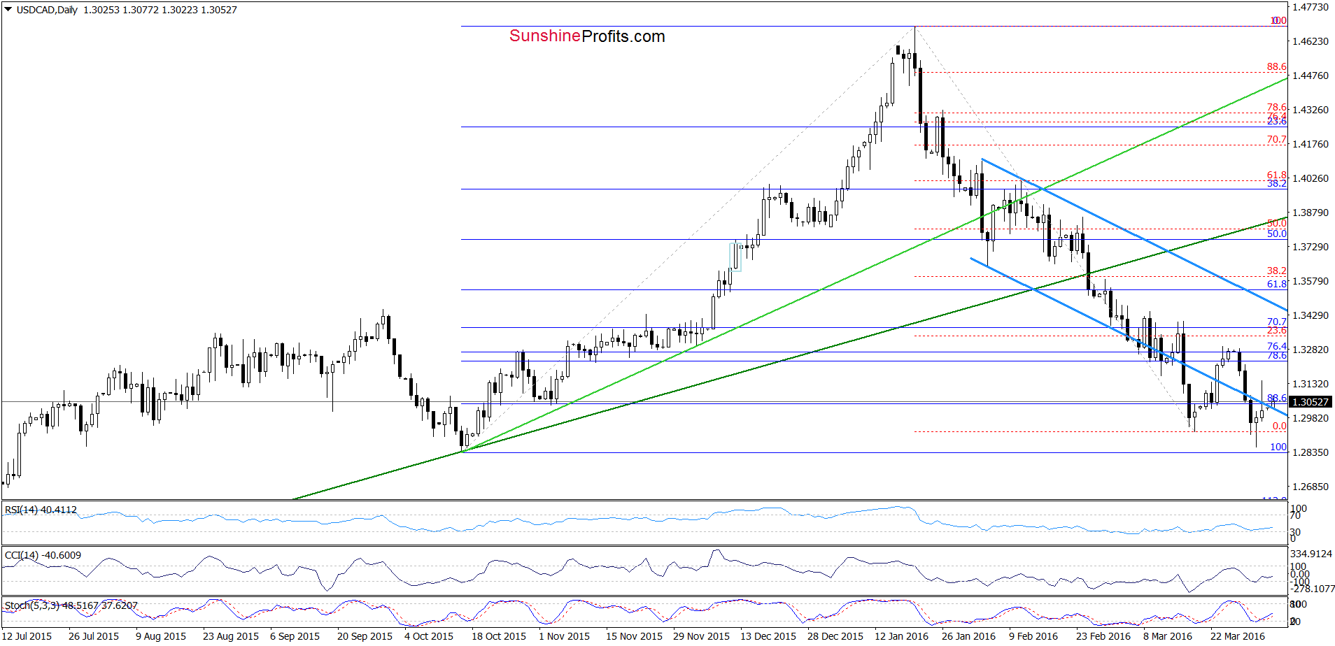
Task: Select the 1.30527 current price tag
Action: pos(1310,402)
